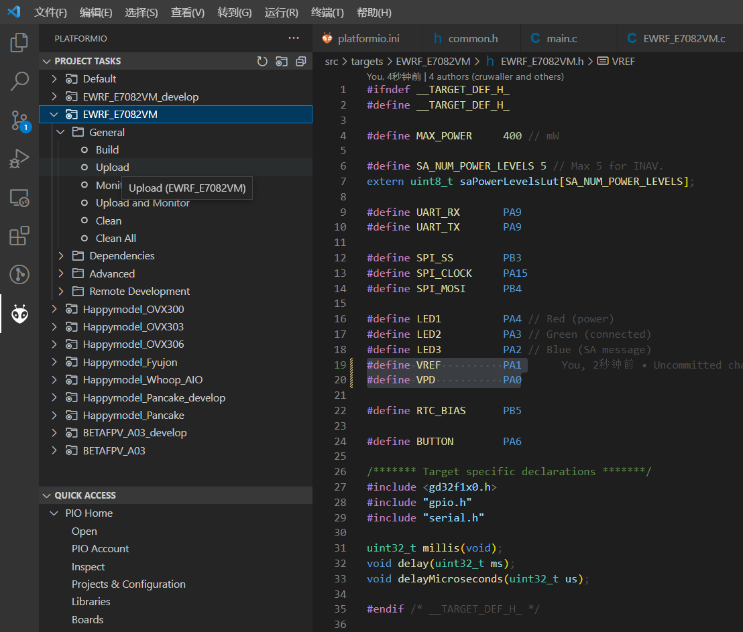Collapse the EWRF_E7082VM environment node

(x=54, y=115)
